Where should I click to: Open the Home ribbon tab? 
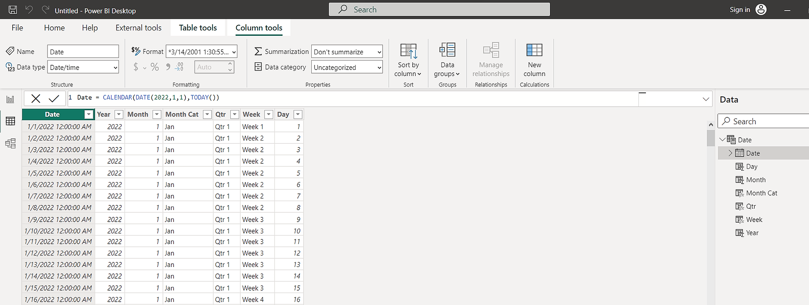pos(54,28)
